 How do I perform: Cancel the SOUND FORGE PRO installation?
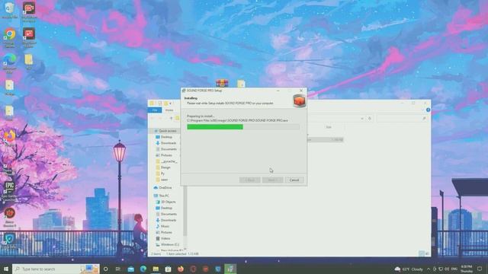294,180
